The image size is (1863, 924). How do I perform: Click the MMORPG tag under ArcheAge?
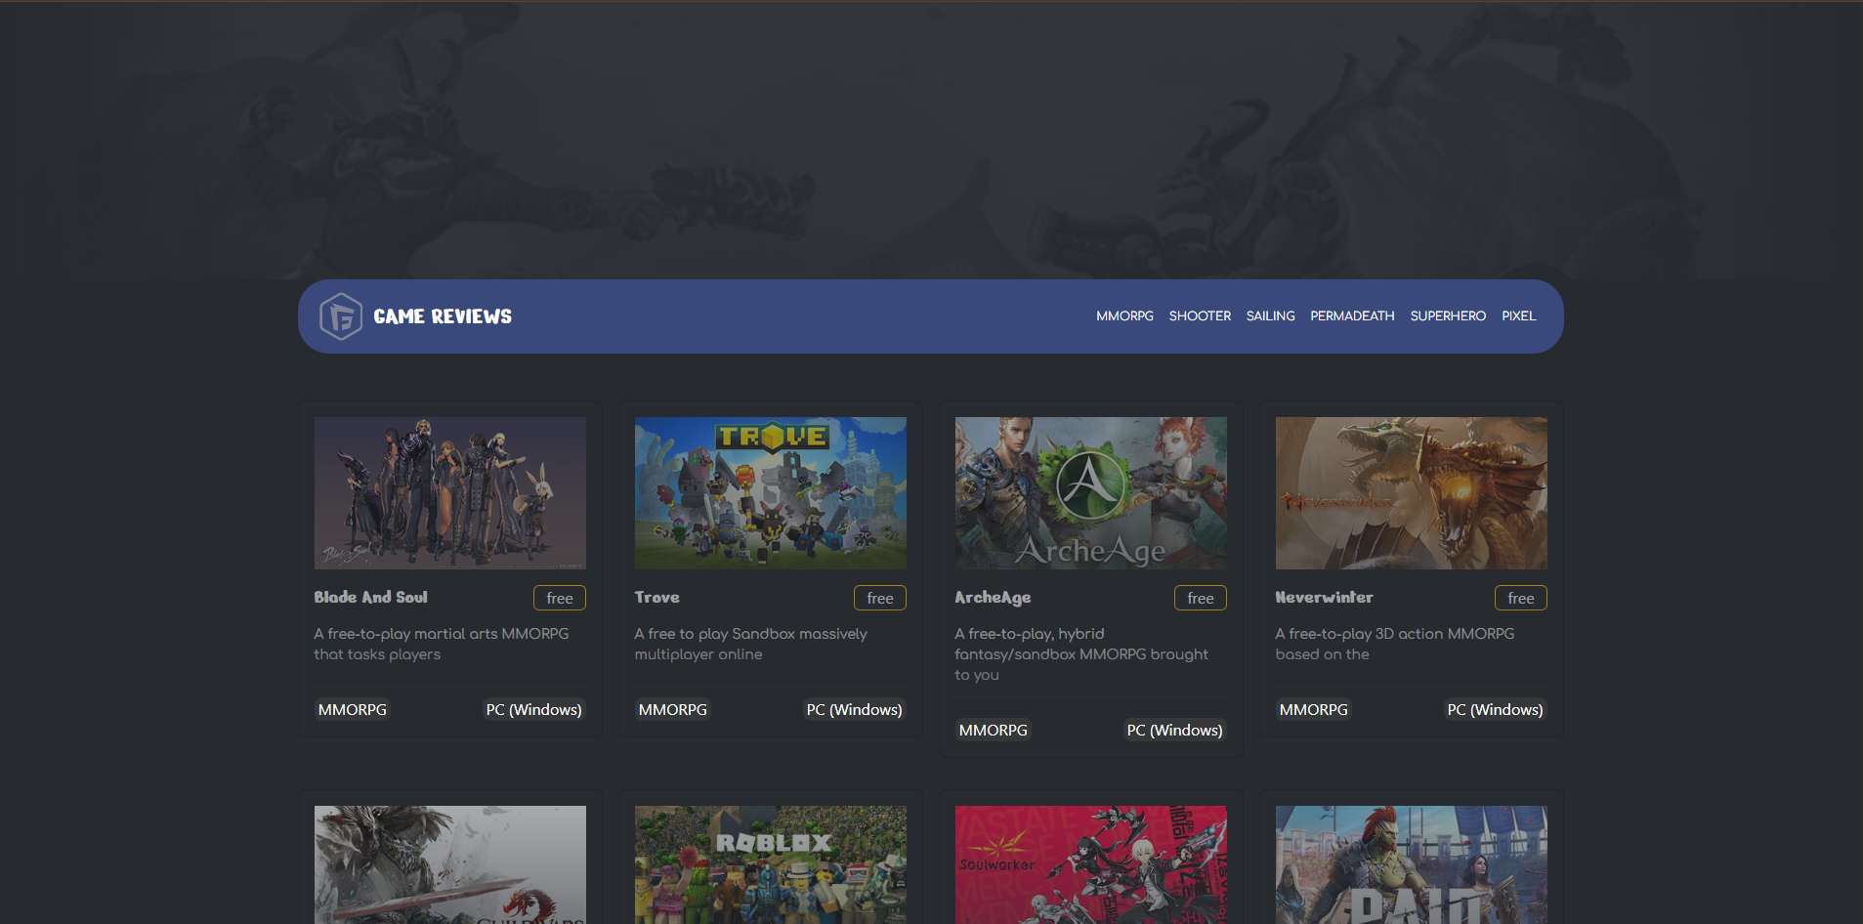point(994,731)
